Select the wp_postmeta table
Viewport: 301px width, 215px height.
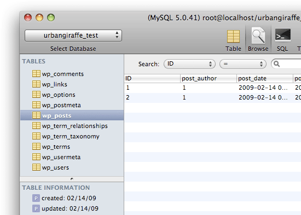(x=72, y=105)
